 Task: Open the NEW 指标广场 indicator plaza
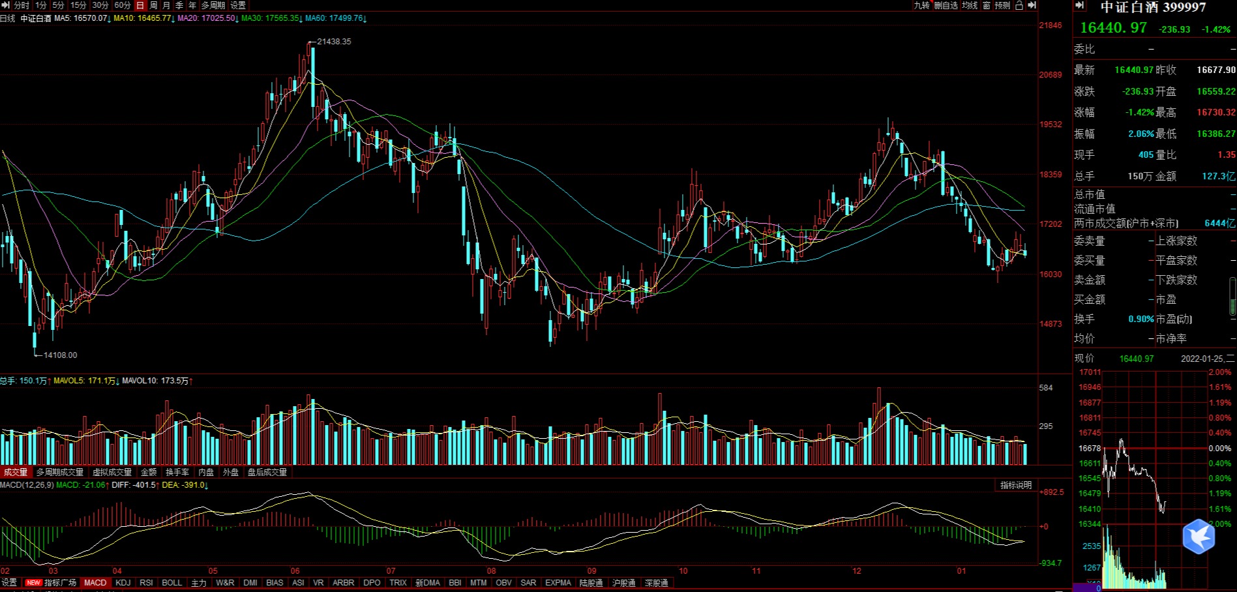click(51, 583)
